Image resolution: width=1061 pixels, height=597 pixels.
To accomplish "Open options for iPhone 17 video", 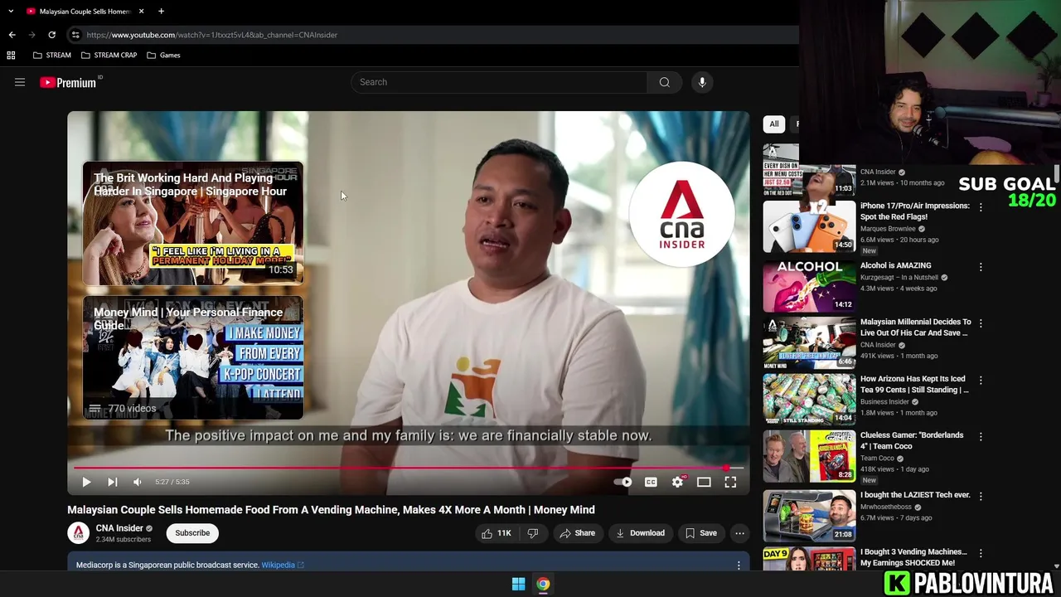I will pos(981,207).
